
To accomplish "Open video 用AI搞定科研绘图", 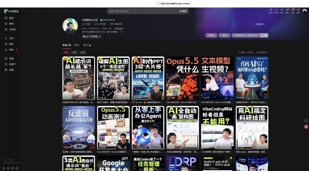I will point(252,128).
